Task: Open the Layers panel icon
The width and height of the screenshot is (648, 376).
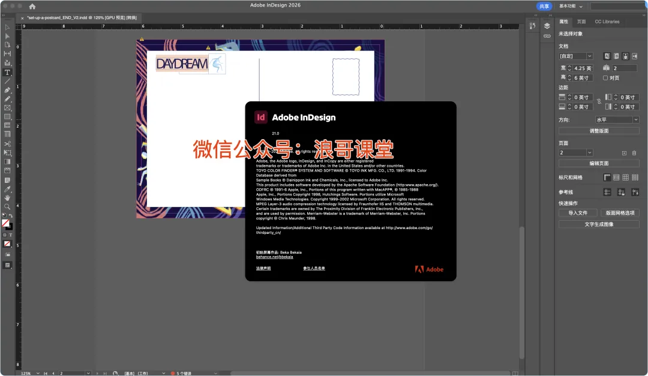Action: [x=547, y=26]
